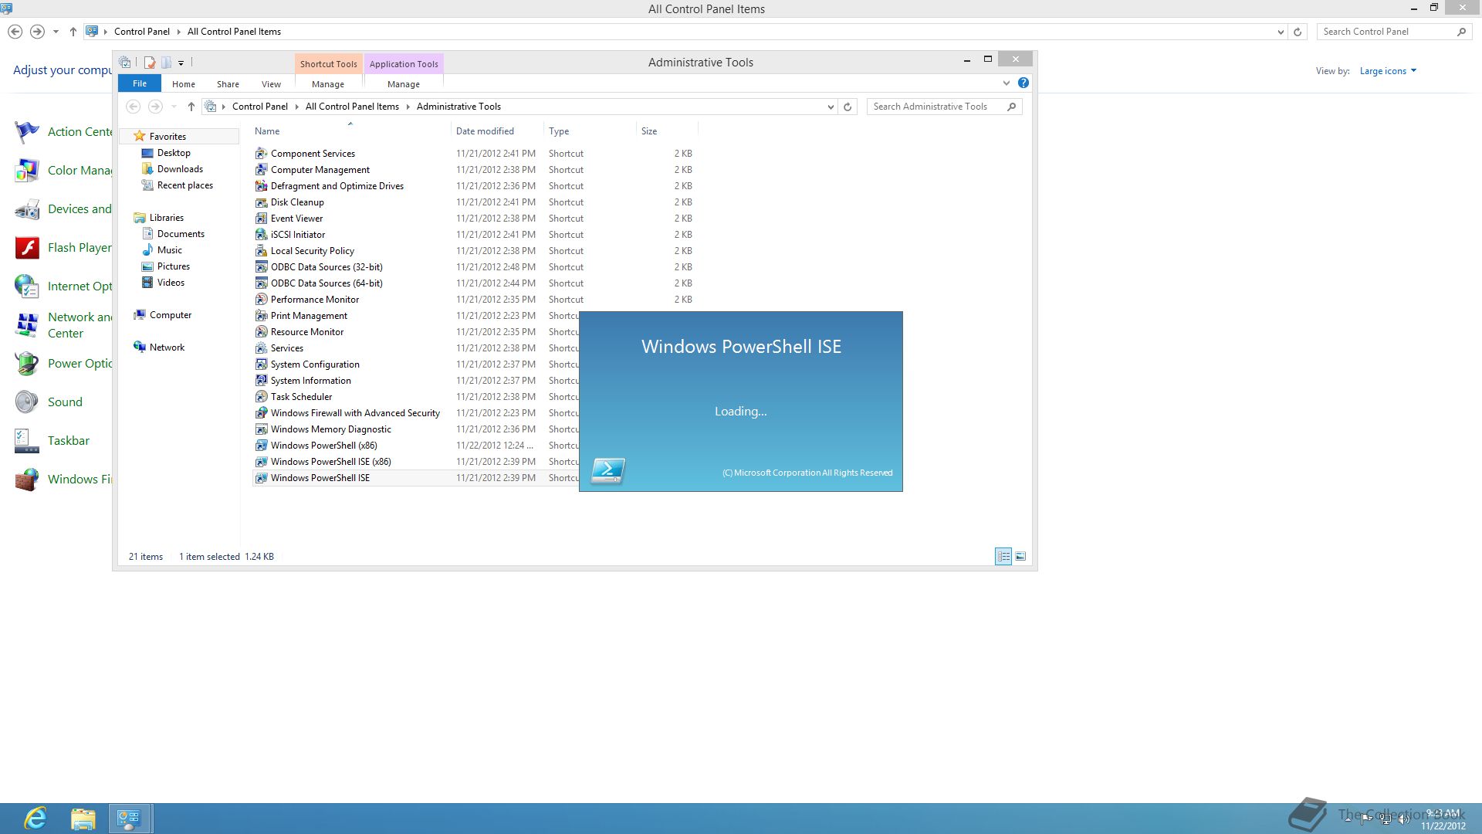Open the Help question mark icon
The width and height of the screenshot is (1482, 834).
(1024, 83)
